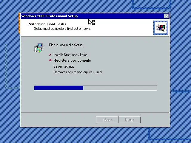This screenshot has width=191, height=143.
Task: Click the computer and CD setup icon
Action: [38, 48]
